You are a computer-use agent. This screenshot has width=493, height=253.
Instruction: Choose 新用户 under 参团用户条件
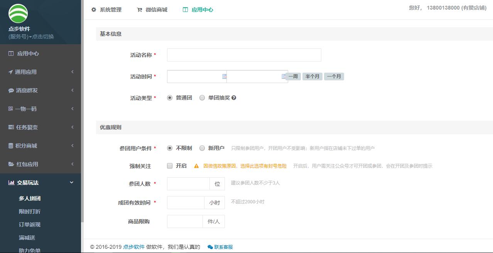pyautogui.click(x=202, y=148)
